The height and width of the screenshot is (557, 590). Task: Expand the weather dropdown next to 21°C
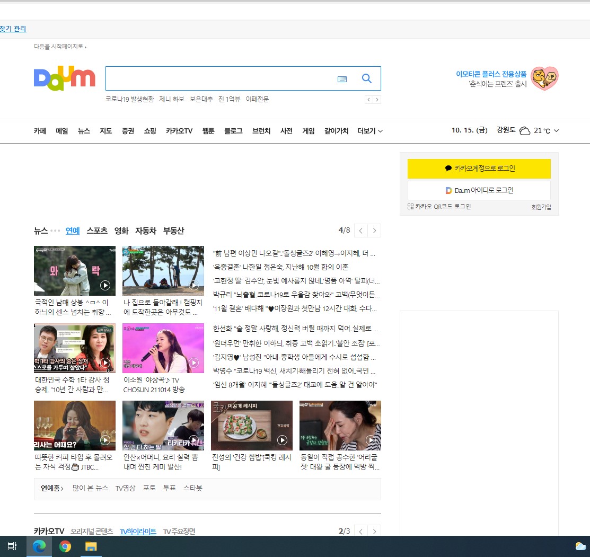coord(556,130)
